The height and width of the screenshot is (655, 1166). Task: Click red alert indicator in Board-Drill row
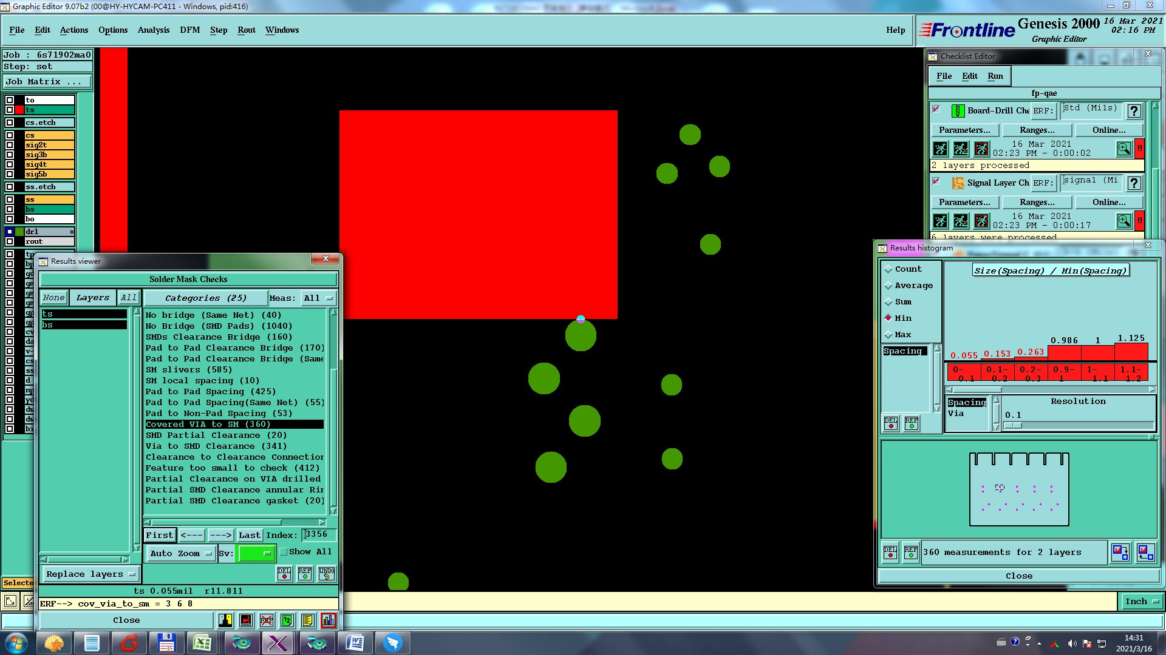tap(1140, 149)
